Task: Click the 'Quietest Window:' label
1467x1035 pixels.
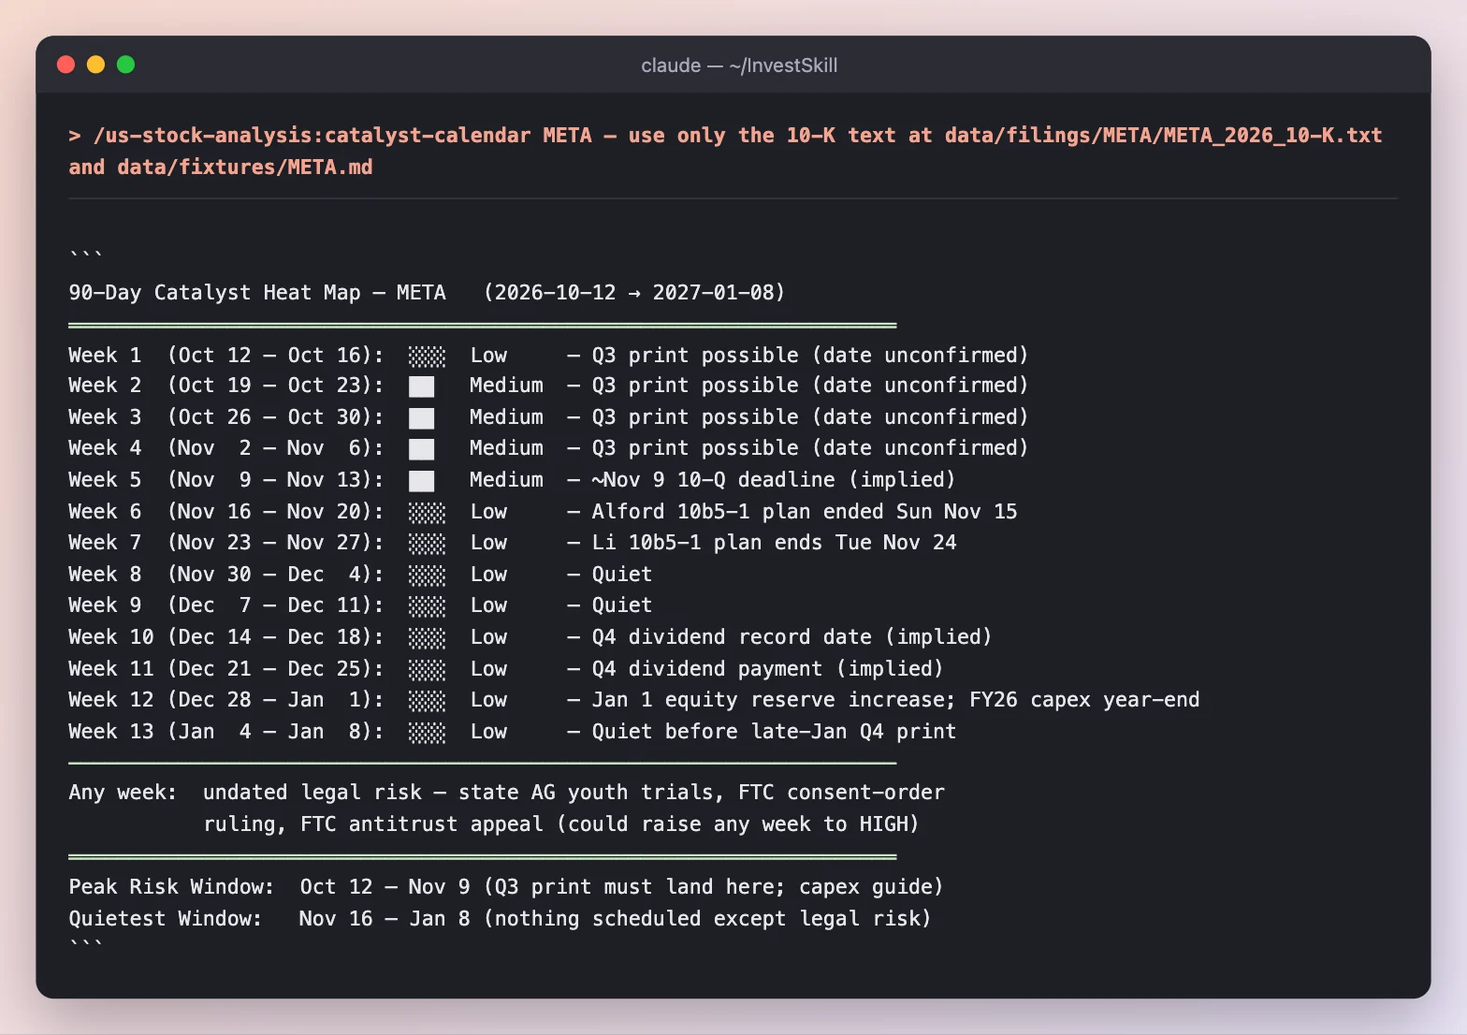Action: pyautogui.click(x=166, y=919)
